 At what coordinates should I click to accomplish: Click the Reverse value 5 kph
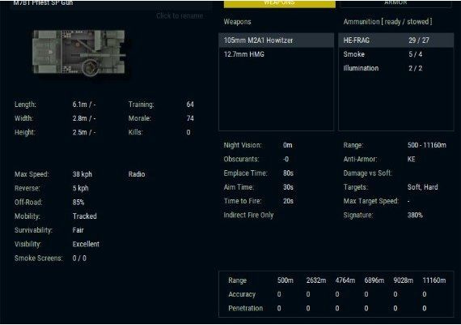tap(81, 188)
